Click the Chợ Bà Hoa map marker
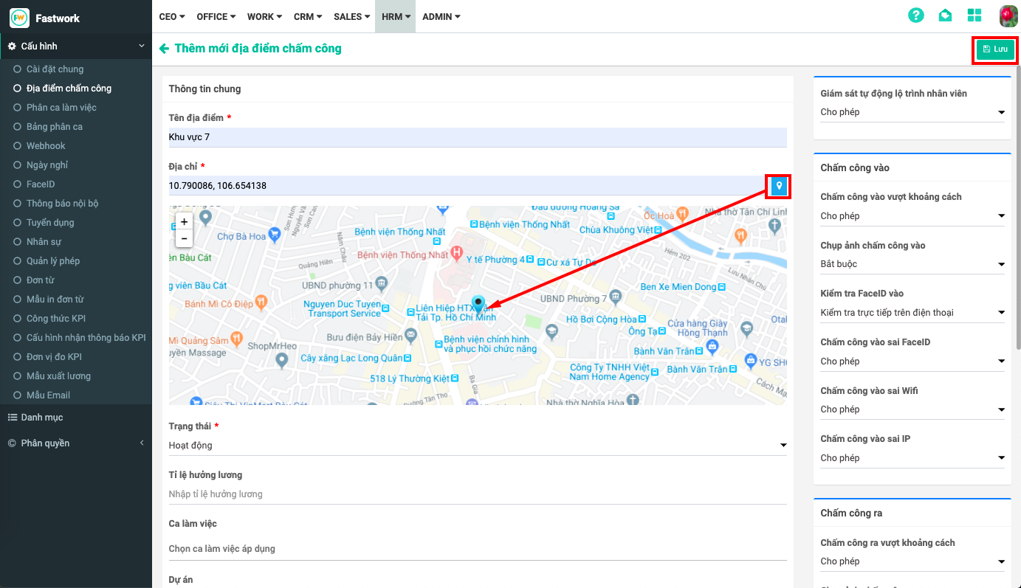1021x588 pixels. click(275, 235)
